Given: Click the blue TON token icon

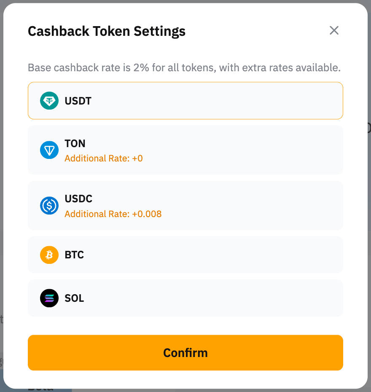Looking at the screenshot, I should click(x=49, y=150).
